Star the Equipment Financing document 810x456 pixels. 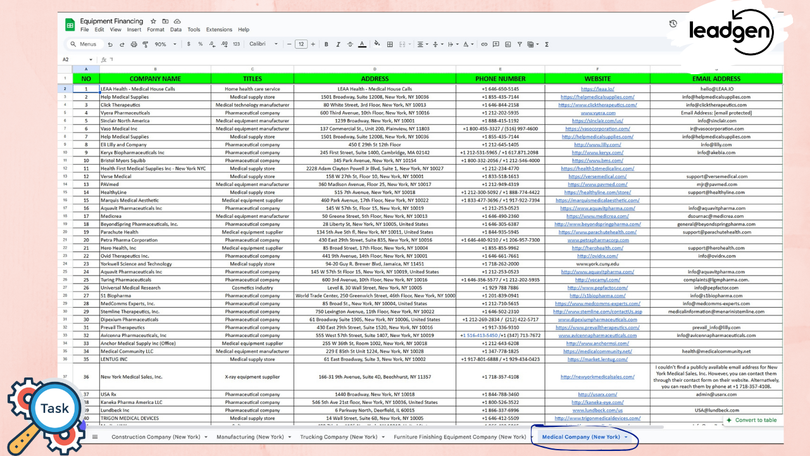(x=153, y=22)
